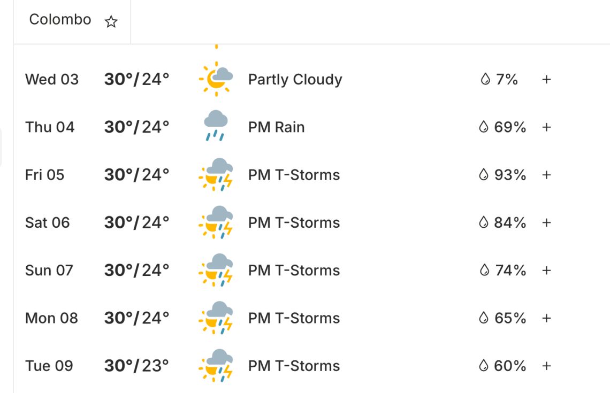Click the thunderstorm icon for Tue 09
Screen dimensions: 610x393
tap(216, 365)
